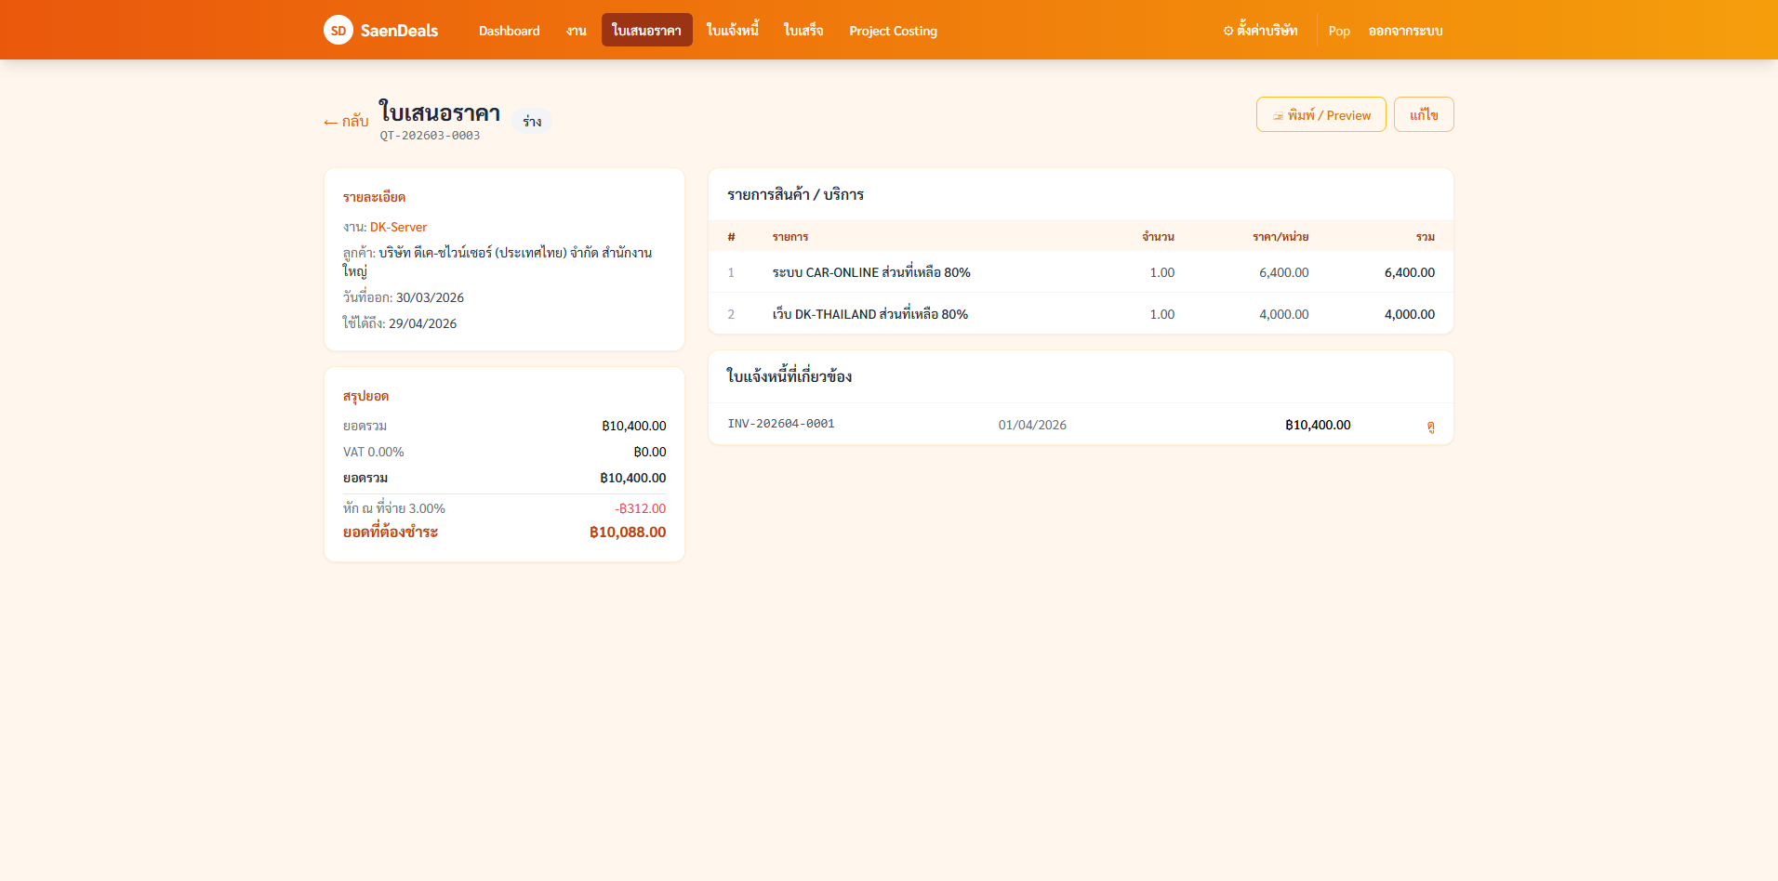
Task: Go back with ← กลับ link
Action: pyautogui.click(x=346, y=122)
